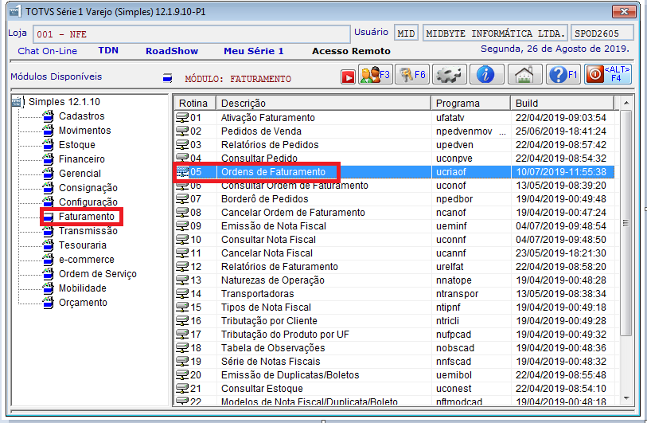
Task: Select the Ordens de Faturamento routine
Action: click(x=395, y=172)
